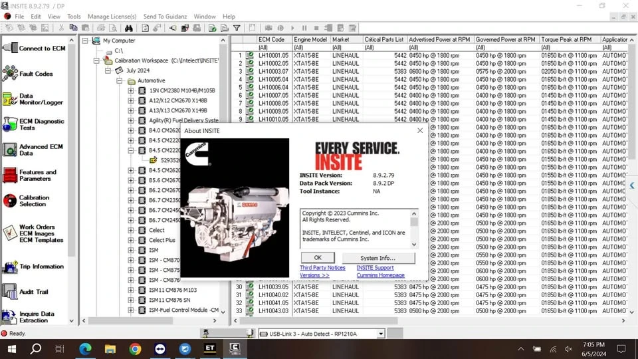The width and height of the screenshot is (638, 359).
Task: Close the About INSITE dialog
Action: tap(420, 130)
